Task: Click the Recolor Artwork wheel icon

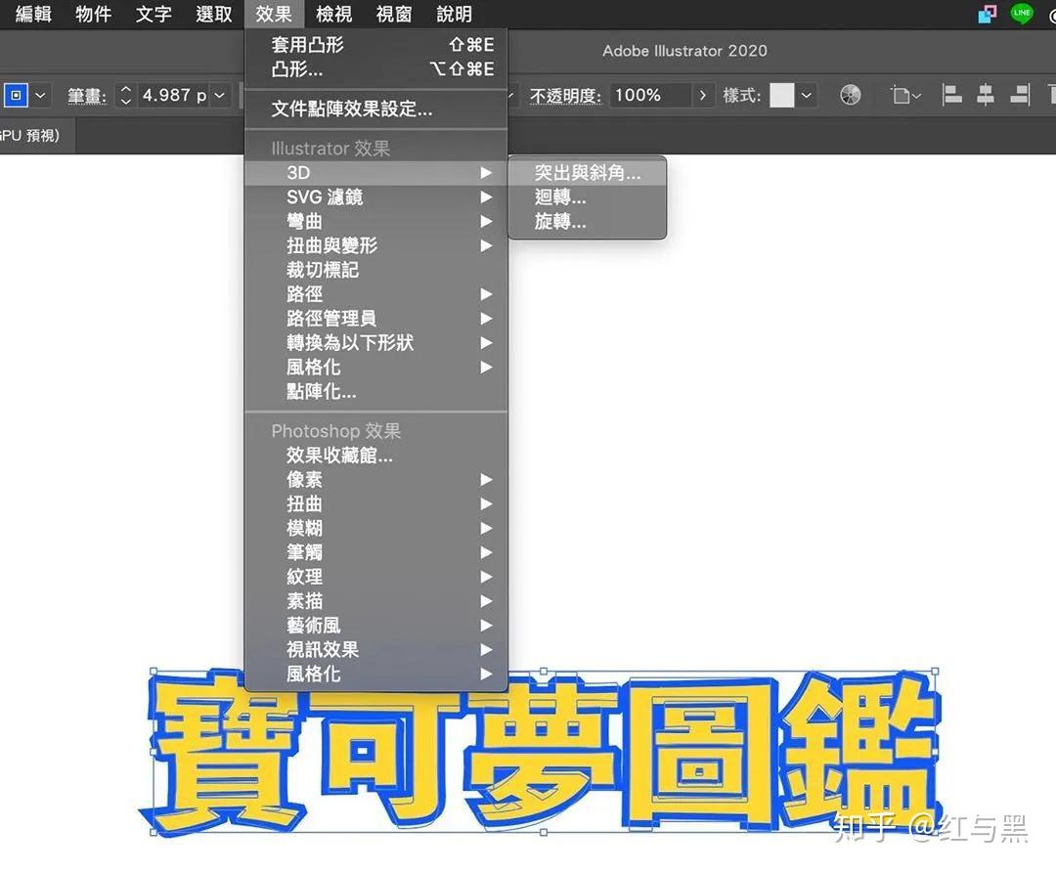Action: [851, 95]
